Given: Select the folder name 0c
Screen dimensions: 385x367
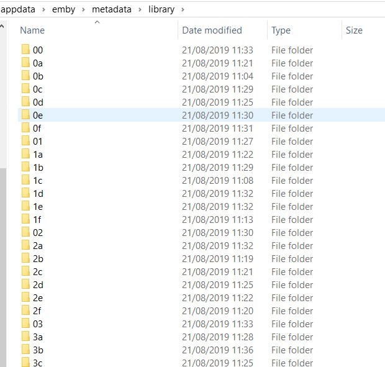Looking at the screenshot, I should coord(37,89).
